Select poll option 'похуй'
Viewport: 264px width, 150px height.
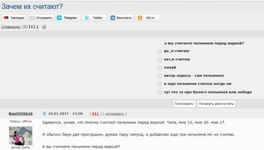tap(160, 68)
